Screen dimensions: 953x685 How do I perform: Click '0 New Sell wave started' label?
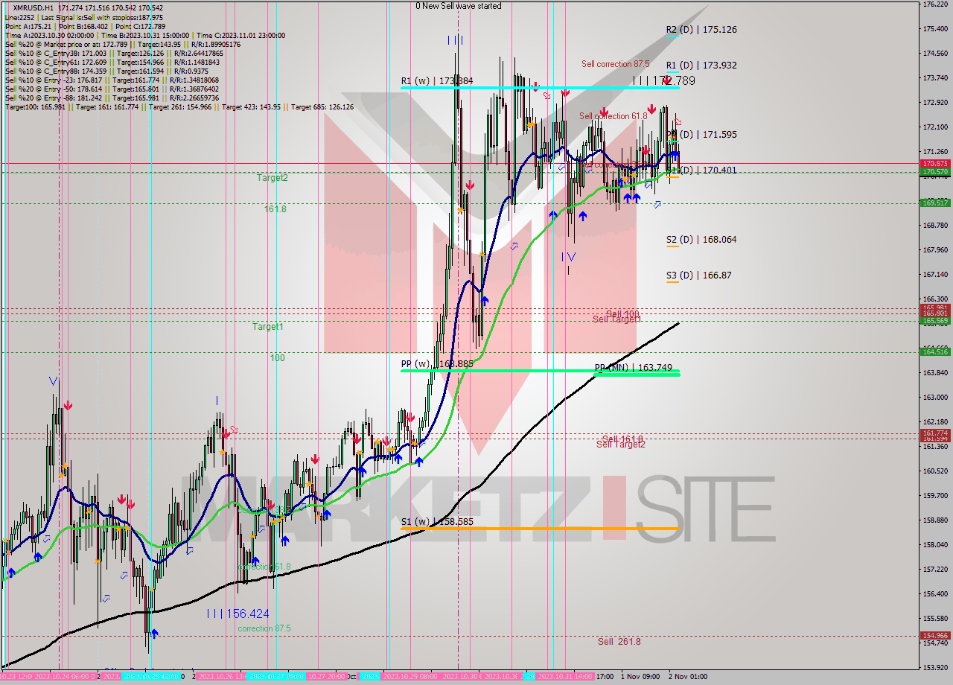[x=459, y=6]
